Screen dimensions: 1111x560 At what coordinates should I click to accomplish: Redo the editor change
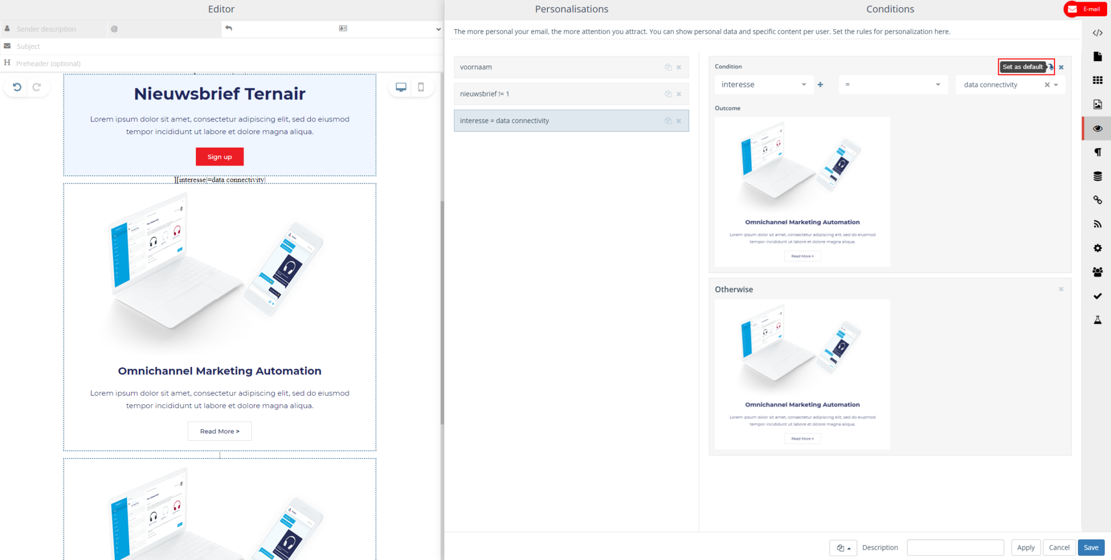pos(37,87)
